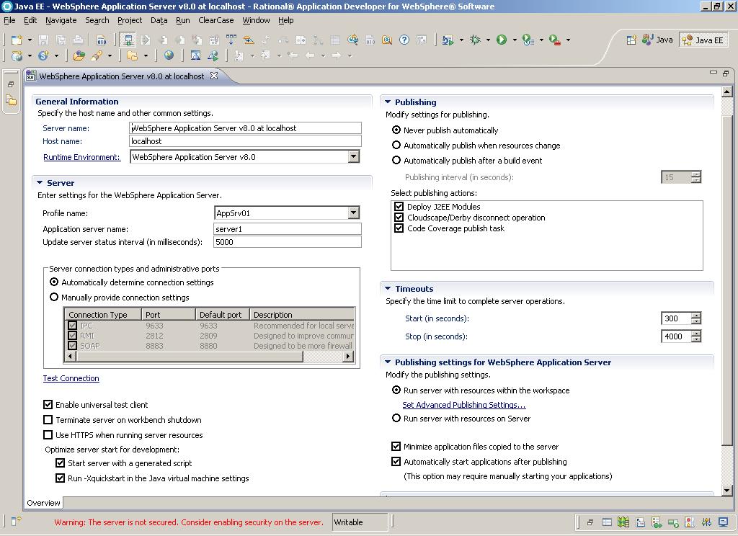The width and height of the screenshot is (738, 536).
Task: Click the Run Last Tool with toolbox icon
Action: 555,40
